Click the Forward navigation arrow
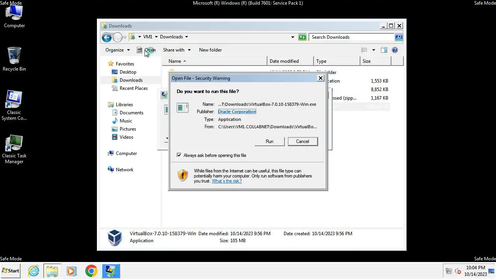This screenshot has height=279, width=496. [x=117, y=37]
